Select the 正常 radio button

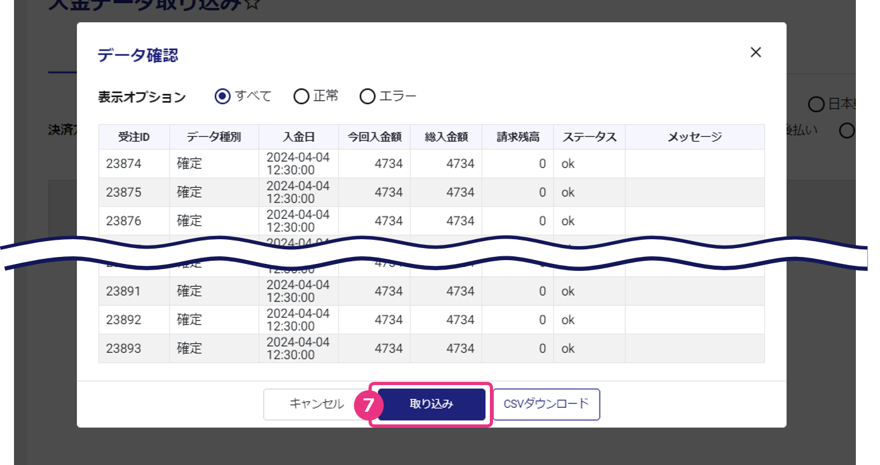click(x=301, y=96)
